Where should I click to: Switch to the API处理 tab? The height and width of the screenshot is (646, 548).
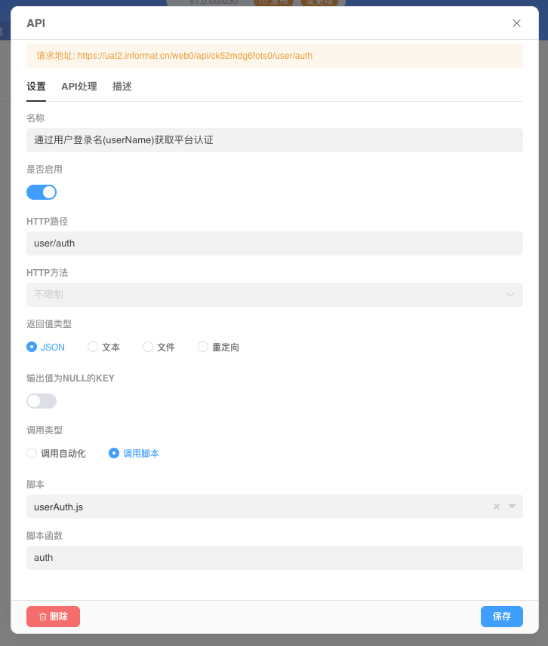tap(79, 86)
